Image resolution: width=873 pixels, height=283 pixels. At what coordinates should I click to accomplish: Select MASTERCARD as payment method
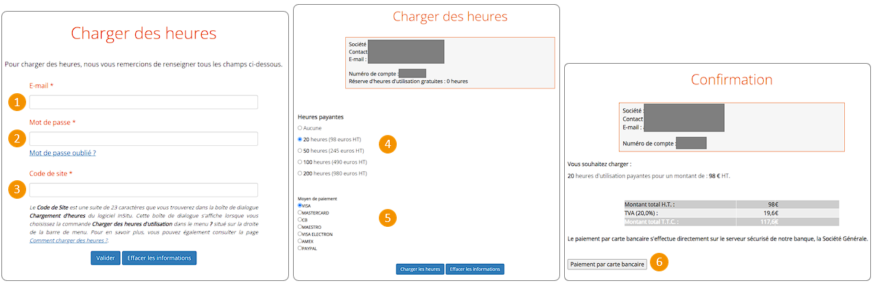(299, 212)
